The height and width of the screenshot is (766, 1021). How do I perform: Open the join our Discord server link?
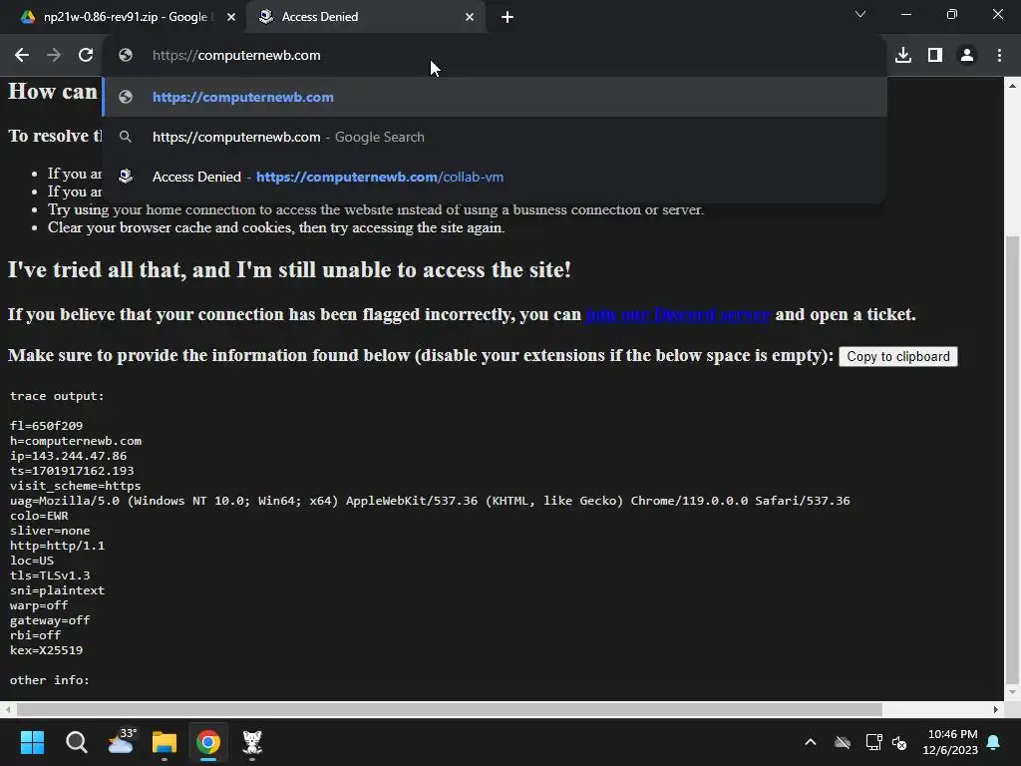[x=678, y=314]
